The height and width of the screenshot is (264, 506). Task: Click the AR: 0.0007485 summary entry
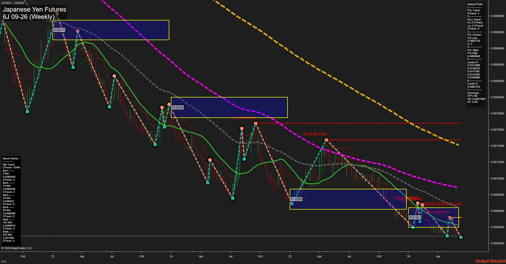(476, 99)
